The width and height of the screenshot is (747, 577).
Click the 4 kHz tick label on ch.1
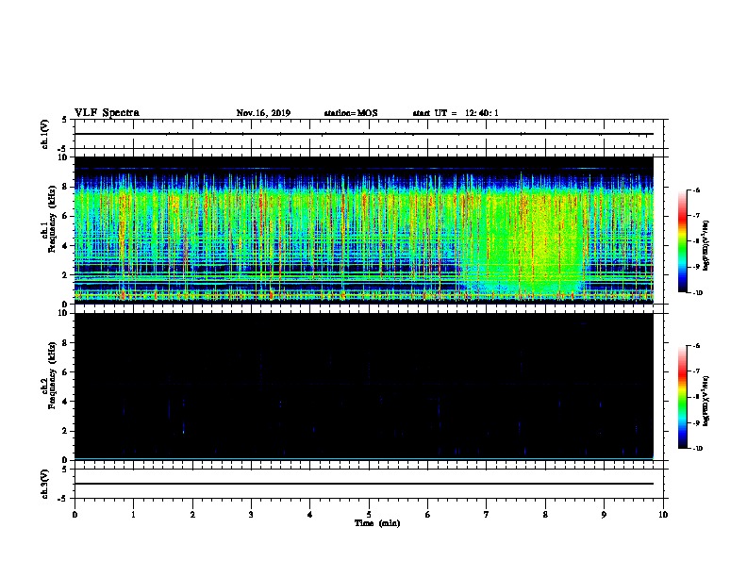tap(65, 246)
